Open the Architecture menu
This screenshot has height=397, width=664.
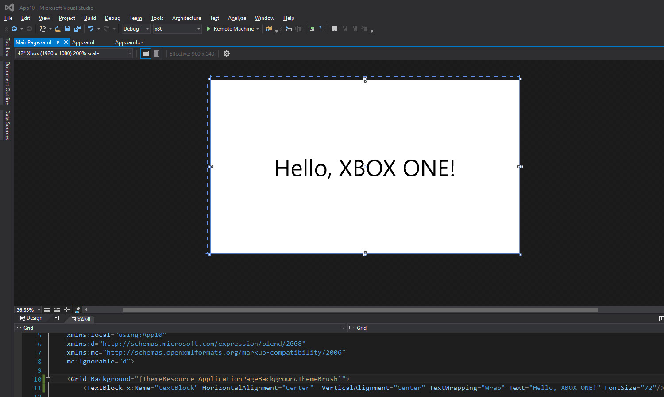pos(186,18)
